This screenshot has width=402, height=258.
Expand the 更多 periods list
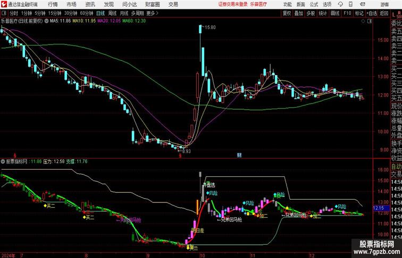[x=152, y=13]
